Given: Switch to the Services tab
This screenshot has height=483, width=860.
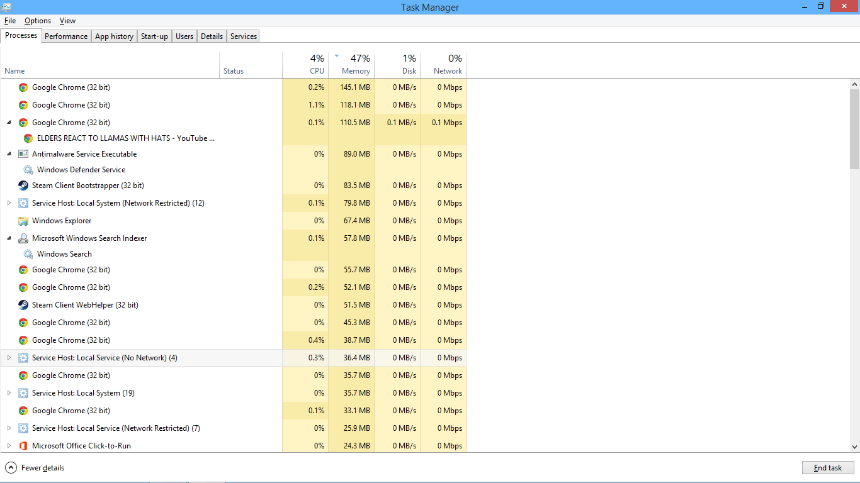Looking at the screenshot, I should click(244, 36).
